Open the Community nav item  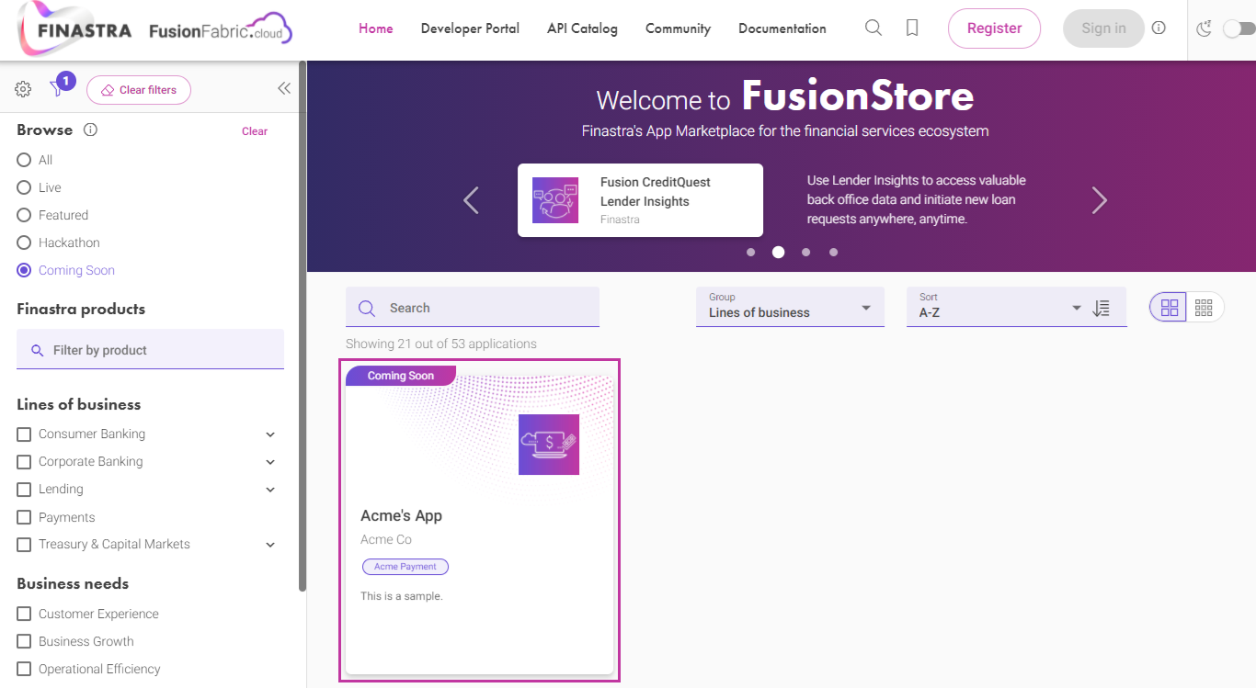[x=678, y=28]
